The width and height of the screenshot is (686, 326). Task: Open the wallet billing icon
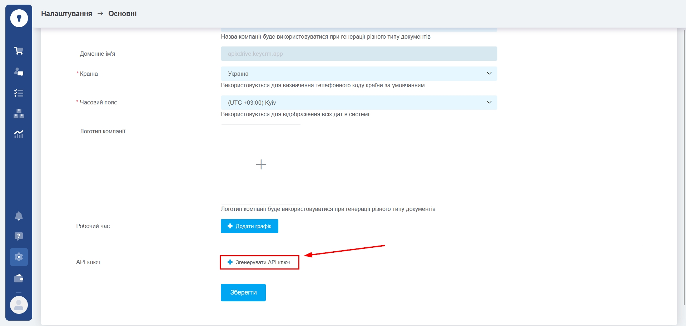coord(19,278)
